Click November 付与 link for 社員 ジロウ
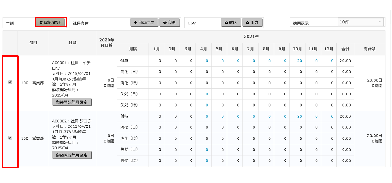Viewport: 392px width, 183px height. [x=316, y=116]
